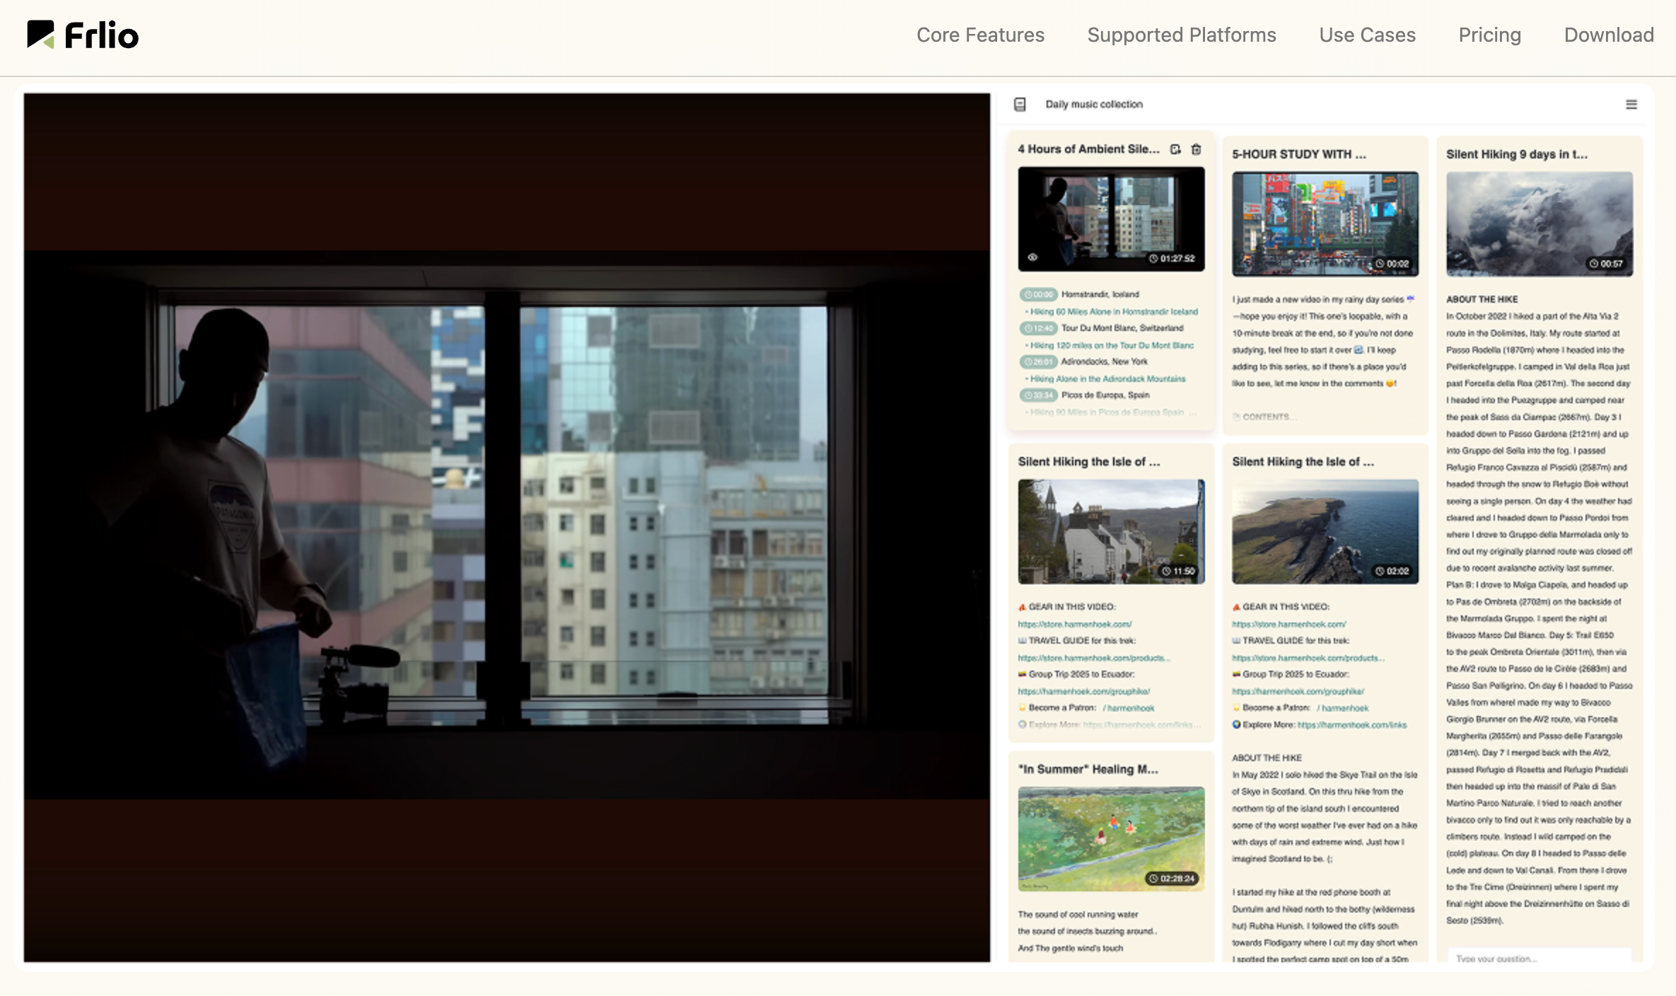
Task: Click the Download nav link
Action: tap(1608, 35)
